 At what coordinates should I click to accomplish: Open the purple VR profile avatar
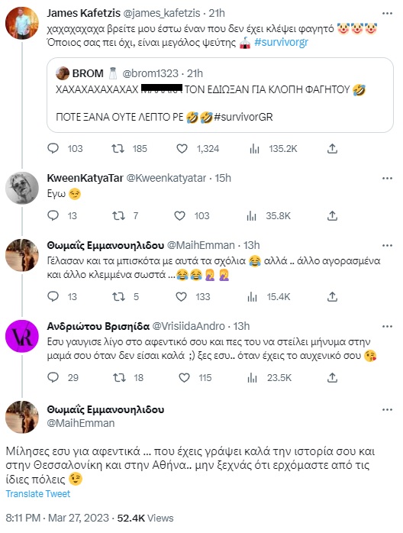21,336
